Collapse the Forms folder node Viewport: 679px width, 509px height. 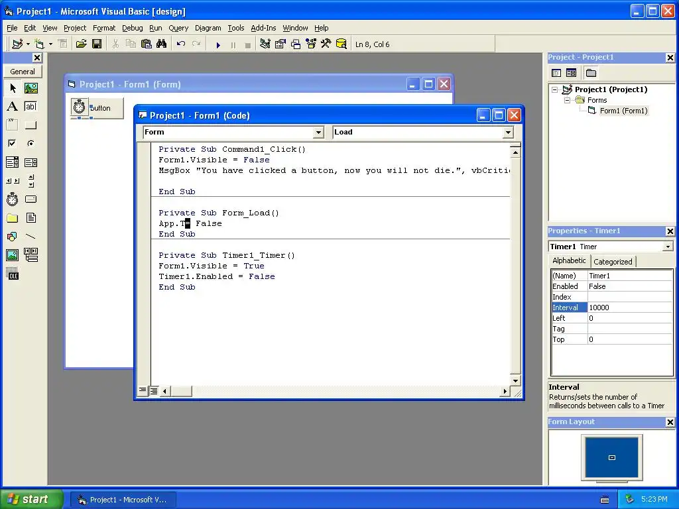[567, 100]
